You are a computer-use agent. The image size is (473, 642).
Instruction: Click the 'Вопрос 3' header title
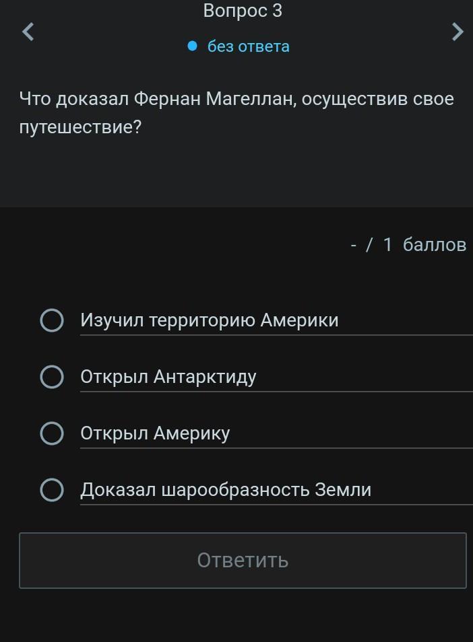[x=243, y=11]
